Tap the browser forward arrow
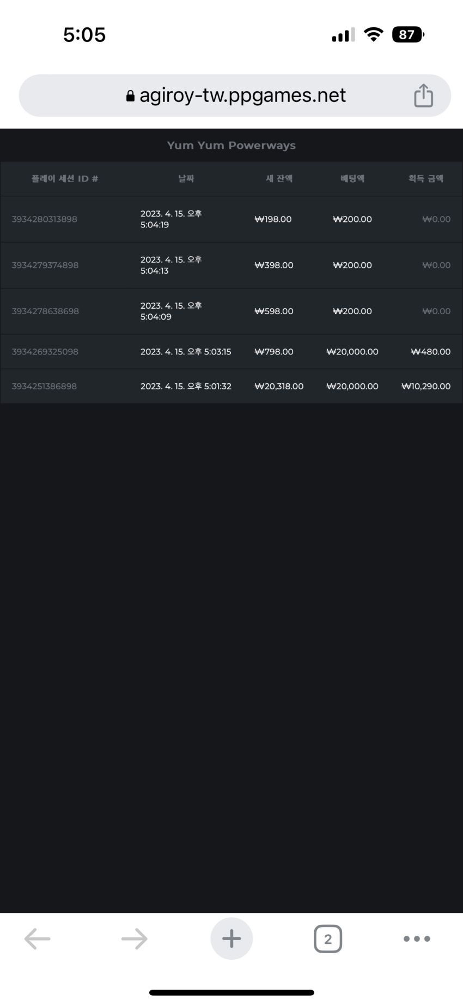This screenshot has width=463, height=1005. pos(134,938)
